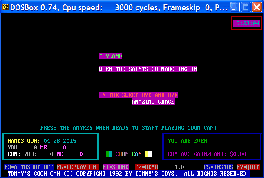
Task: Start the F2=DEMO mode
Action: (x=147, y=167)
